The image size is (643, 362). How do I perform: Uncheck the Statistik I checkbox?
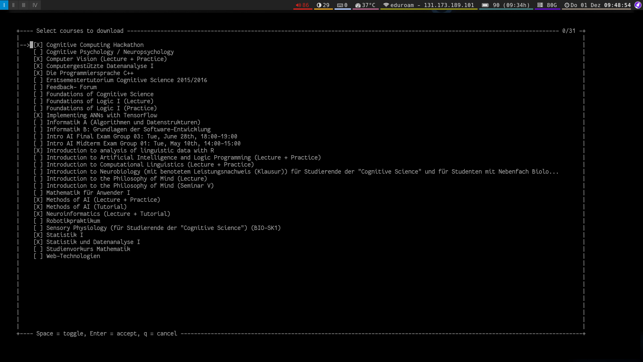pyautogui.click(x=38, y=235)
